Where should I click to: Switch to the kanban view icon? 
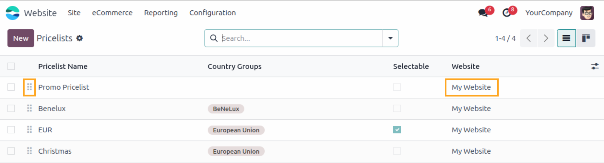pos(586,38)
